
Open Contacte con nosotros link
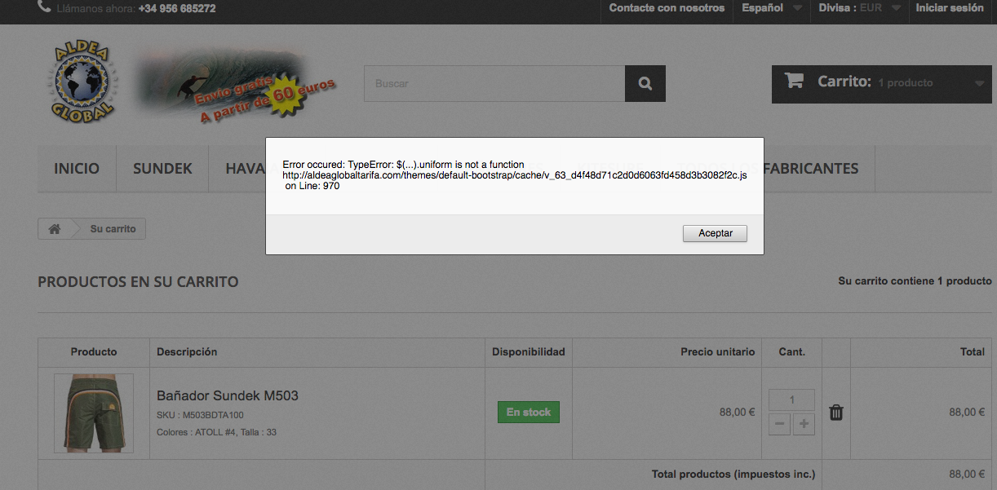coord(667,8)
